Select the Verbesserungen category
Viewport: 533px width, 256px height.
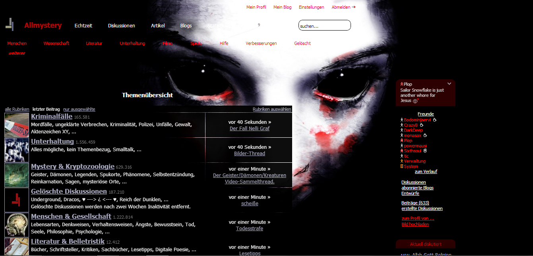(261, 43)
